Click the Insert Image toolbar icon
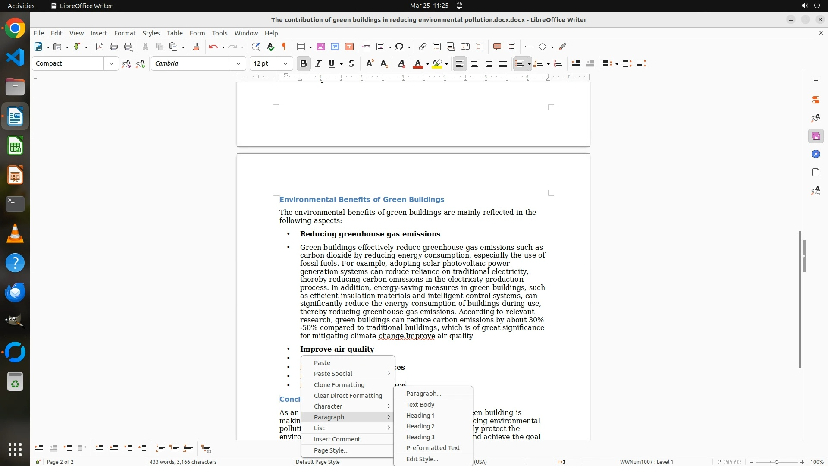Viewport: 828px width, 466px height. pyautogui.click(x=321, y=47)
